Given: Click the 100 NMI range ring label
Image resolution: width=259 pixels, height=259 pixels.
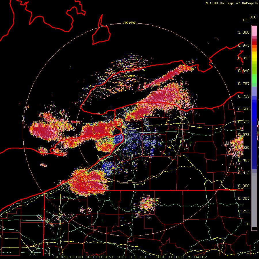Looking at the screenshot, I should click(x=129, y=23).
